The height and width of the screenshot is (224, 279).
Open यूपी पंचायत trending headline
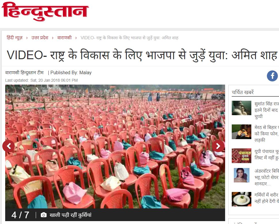click(267, 154)
